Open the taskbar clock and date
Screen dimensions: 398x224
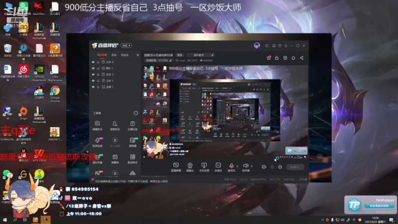(x=375, y=220)
